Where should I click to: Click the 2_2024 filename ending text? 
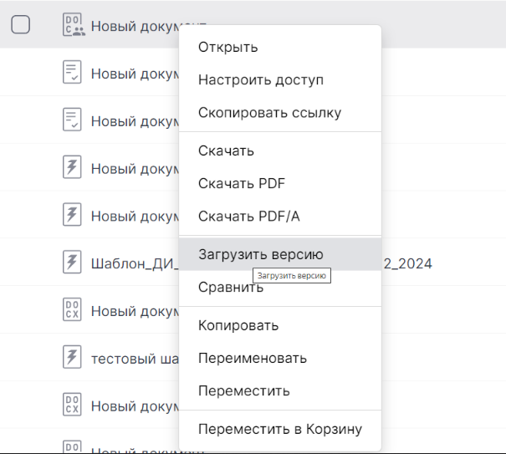pos(407,263)
